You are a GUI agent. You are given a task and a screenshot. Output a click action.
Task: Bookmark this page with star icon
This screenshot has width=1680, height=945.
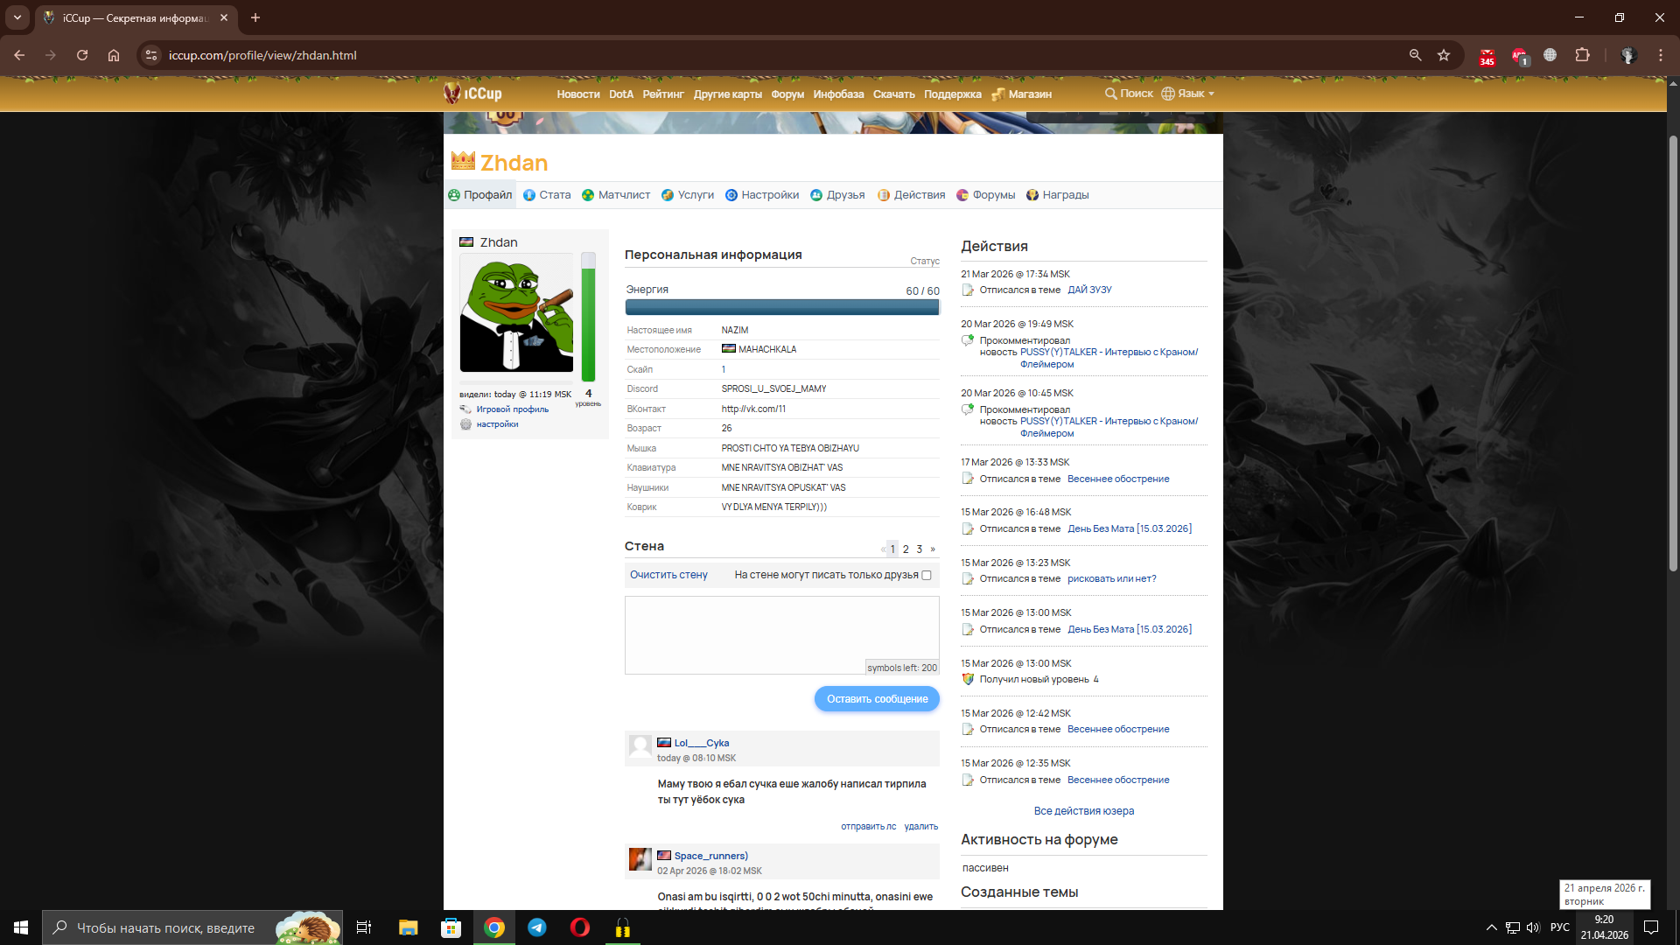click(1444, 55)
